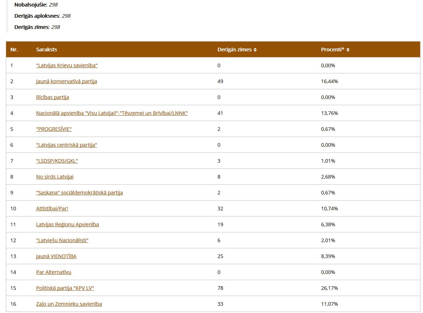Image resolution: width=423 pixels, height=313 pixels.
Task: Select percentage 10,74% cell
Action: 329,209
